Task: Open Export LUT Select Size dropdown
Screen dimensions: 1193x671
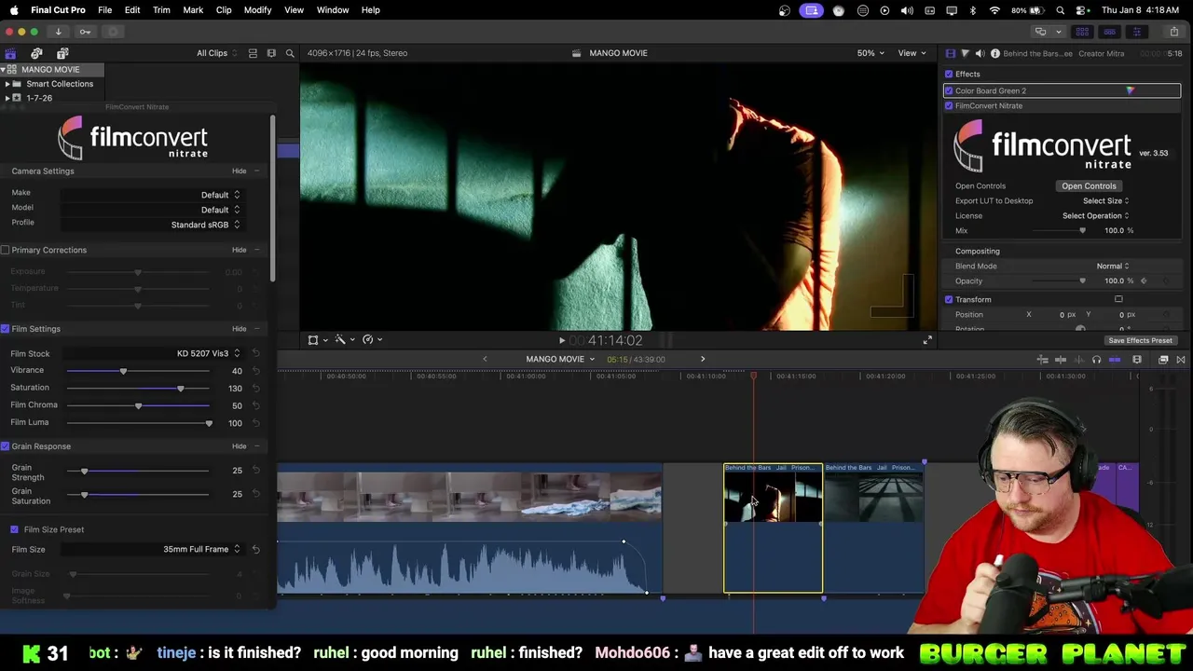Action: coord(1106,200)
